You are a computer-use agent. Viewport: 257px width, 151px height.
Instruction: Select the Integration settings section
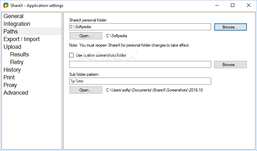pos(17,24)
